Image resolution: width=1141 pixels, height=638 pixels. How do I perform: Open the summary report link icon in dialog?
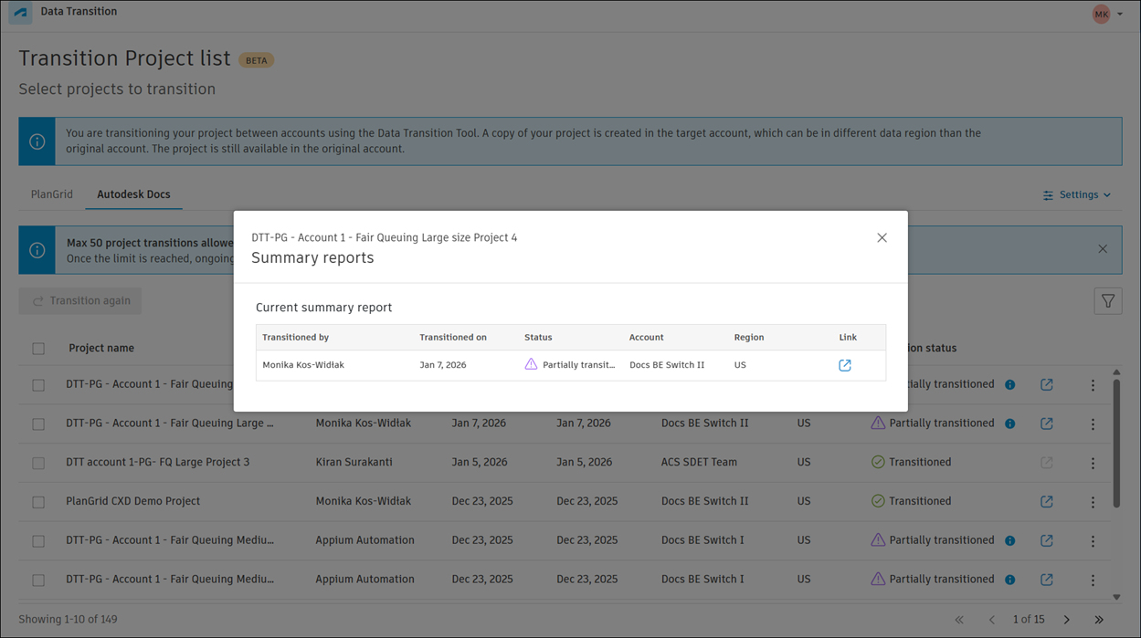845,365
